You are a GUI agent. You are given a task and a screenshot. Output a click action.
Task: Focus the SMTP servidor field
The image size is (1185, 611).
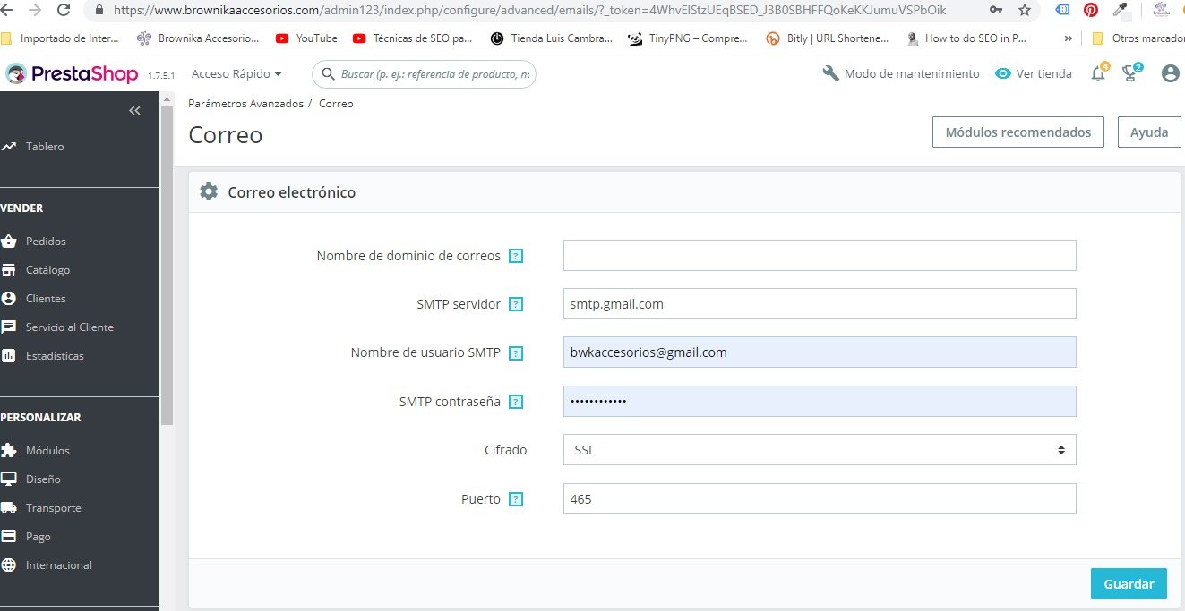pyautogui.click(x=820, y=303)
